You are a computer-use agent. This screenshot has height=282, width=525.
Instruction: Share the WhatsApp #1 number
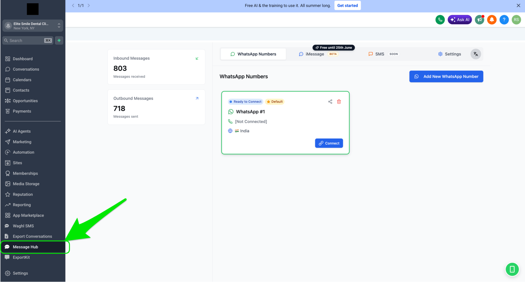point(330,102)
